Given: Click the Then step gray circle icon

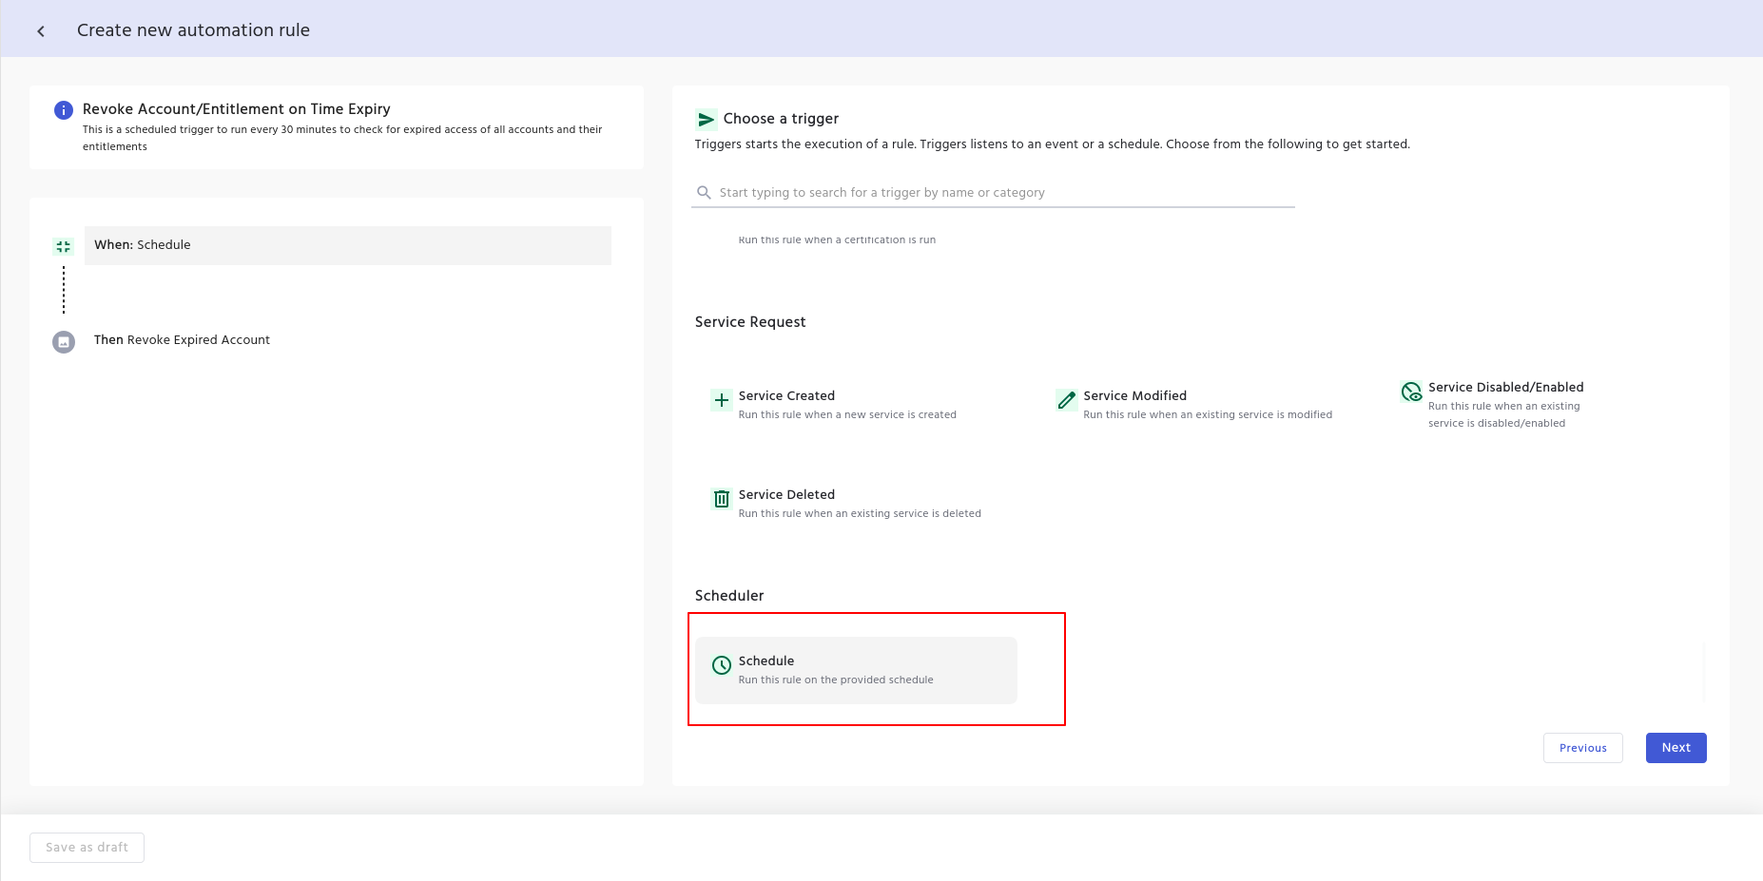Looking at the screenshot, I should [64, 342].
